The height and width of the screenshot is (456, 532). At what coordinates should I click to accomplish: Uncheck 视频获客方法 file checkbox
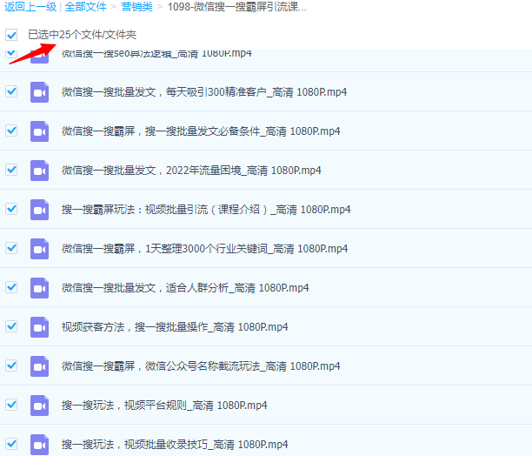[x=11, y=326]
